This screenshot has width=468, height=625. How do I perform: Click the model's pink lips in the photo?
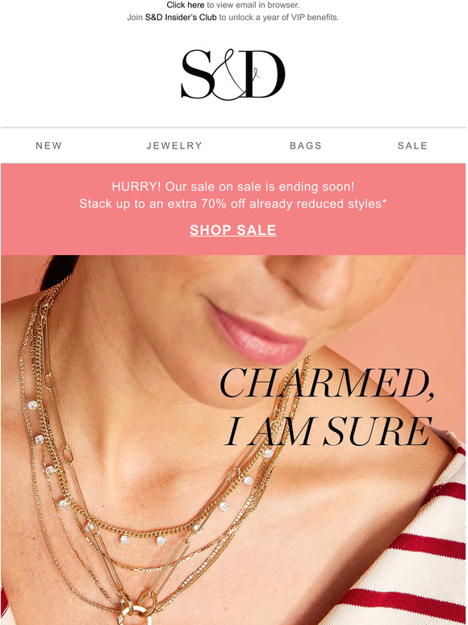click(257, 333)
